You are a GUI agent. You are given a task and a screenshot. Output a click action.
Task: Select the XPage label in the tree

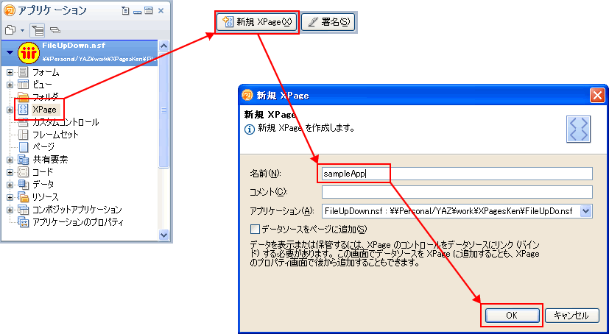point(45,110)
